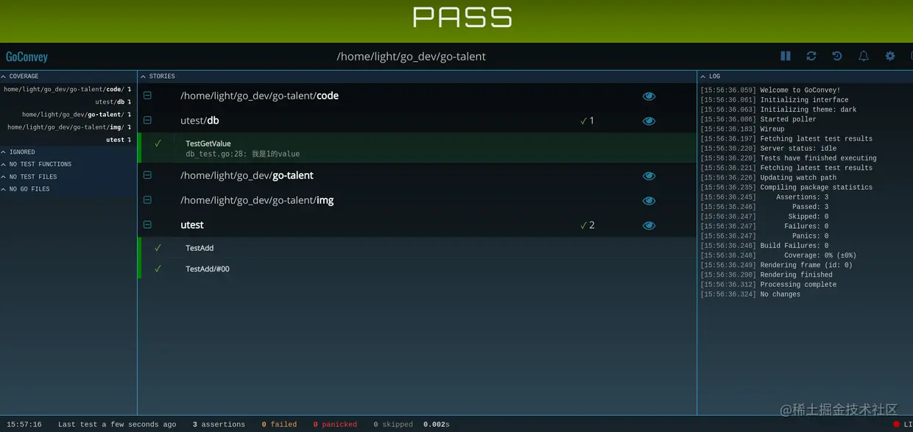The height and width of the screenshot is (432, 913).
Task: Click the pass count 1 for utest/db
Action: pyautogui.click(x=587, y=121)
